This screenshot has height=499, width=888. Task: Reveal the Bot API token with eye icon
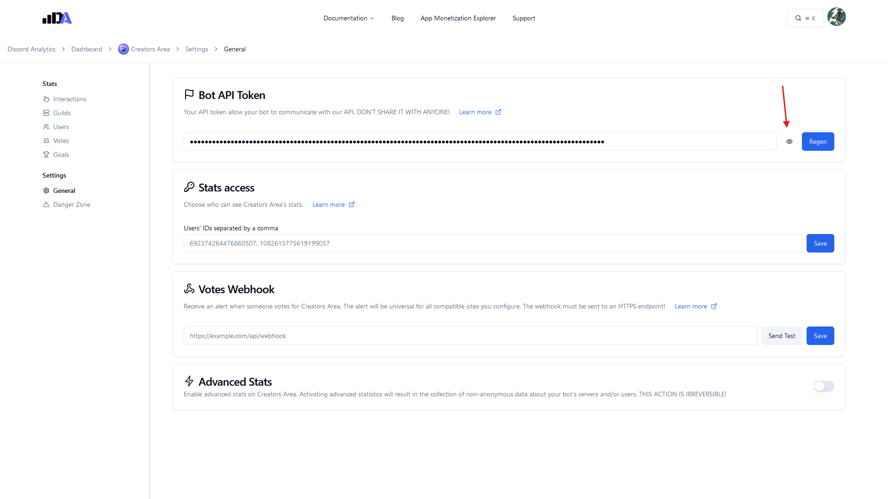(x=789, y=142)
